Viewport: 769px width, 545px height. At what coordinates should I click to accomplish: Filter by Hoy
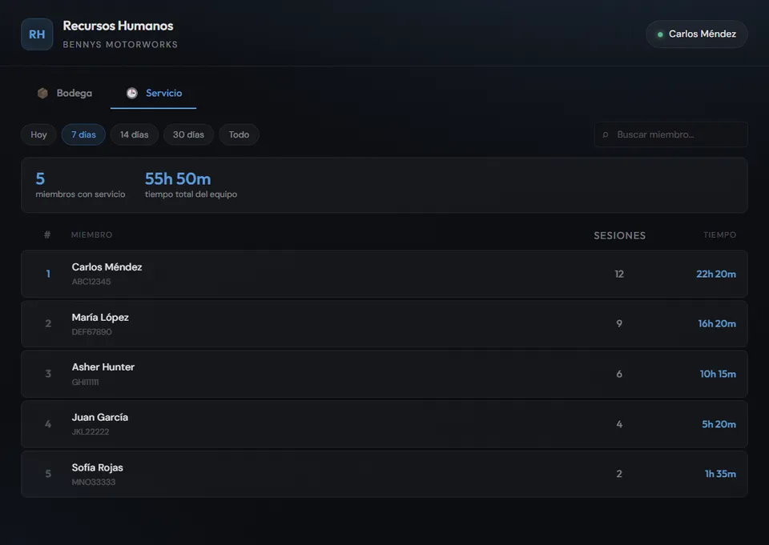38,134
